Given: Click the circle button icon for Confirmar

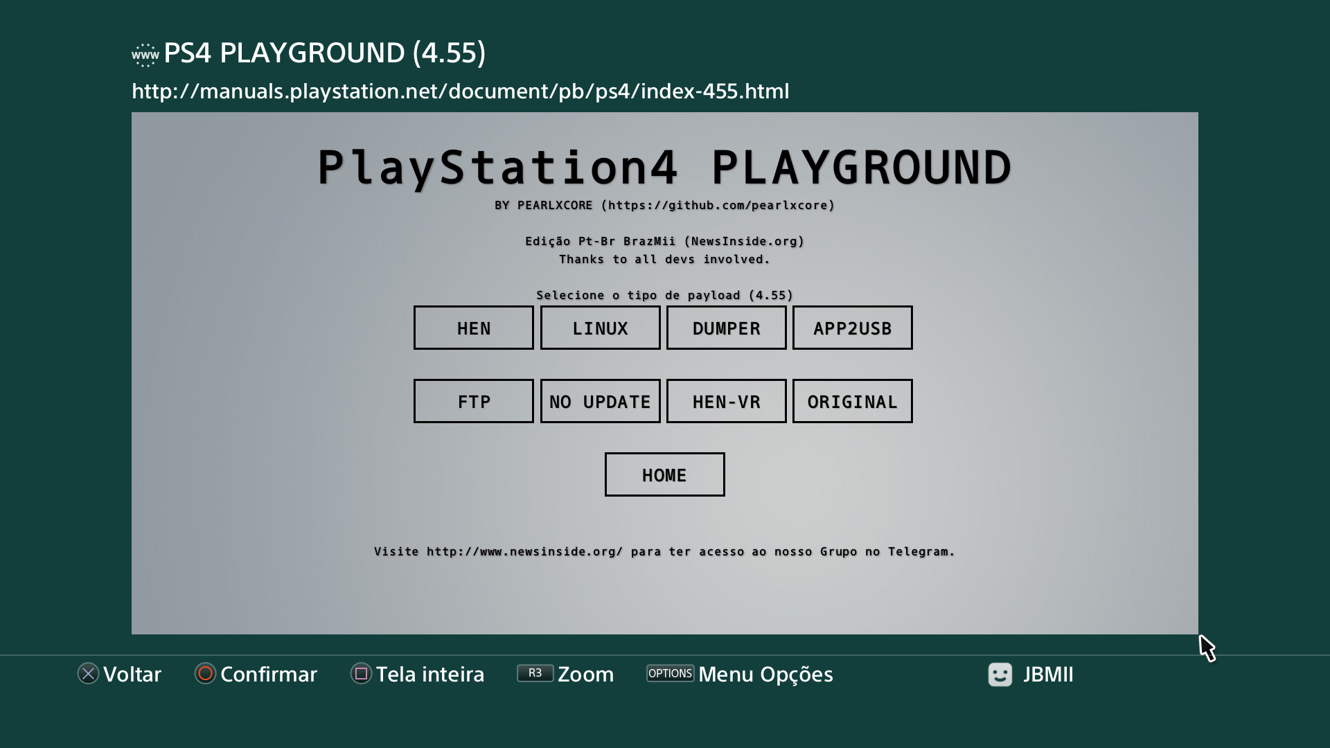Looking at the screenshot, I should pyautogui.click(x=205, y=674).
